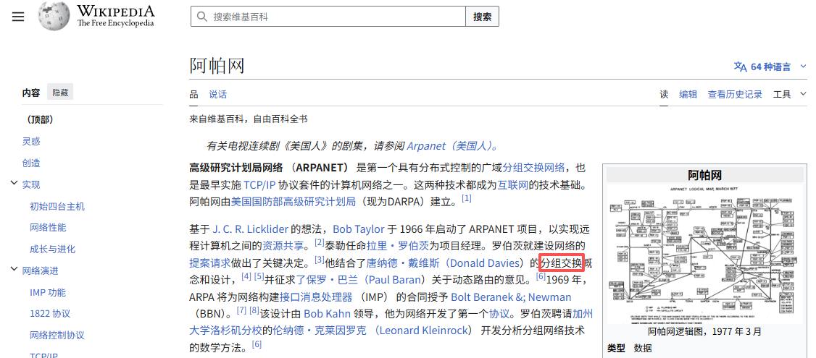Open 网络性能 subsection link
Screen dimensions: 816x358
(48, 228)
